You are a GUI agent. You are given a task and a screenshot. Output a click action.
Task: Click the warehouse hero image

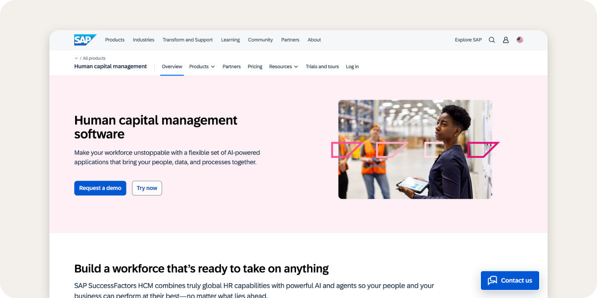pyautogui.click(x=415, y=149)
